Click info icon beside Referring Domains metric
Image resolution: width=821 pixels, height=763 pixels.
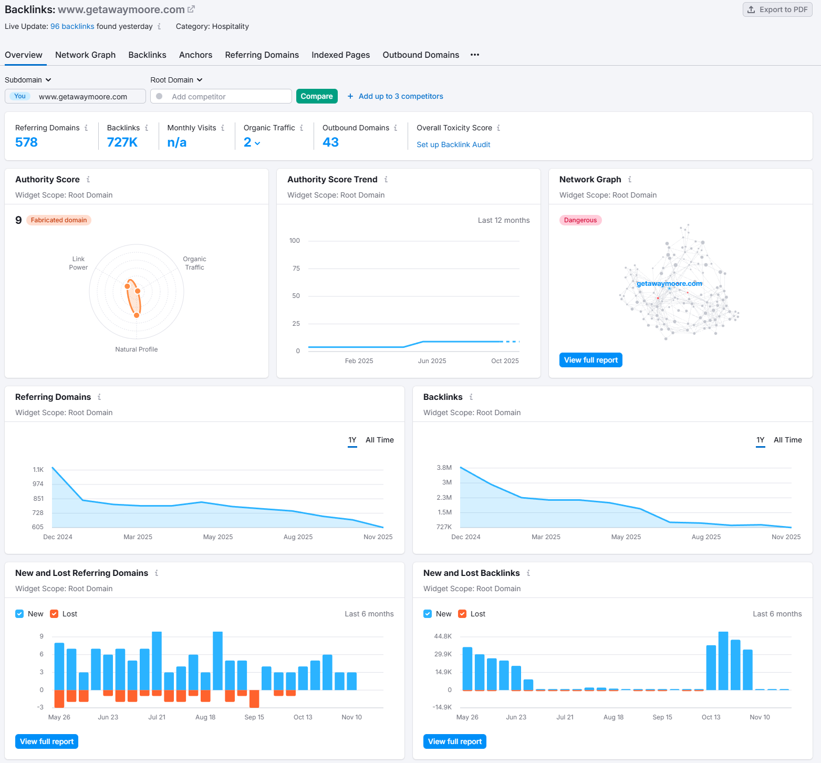pos(86,128)
